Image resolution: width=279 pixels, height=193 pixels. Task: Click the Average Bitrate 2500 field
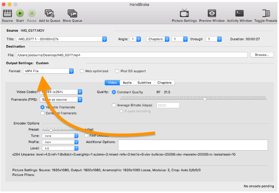(168, 105)
